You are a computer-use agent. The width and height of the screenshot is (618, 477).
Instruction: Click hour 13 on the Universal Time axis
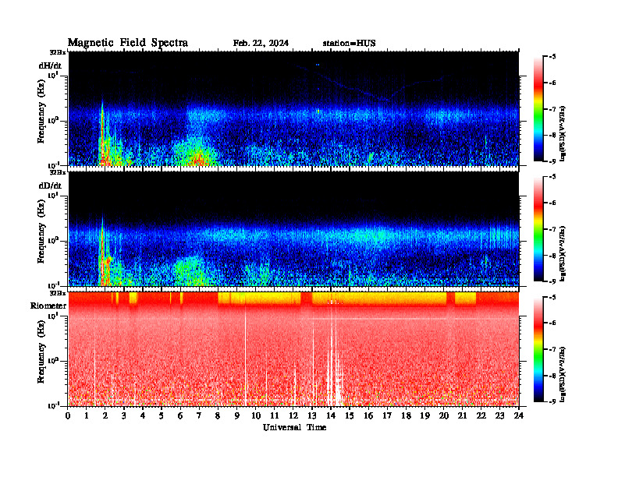point(312,416)
